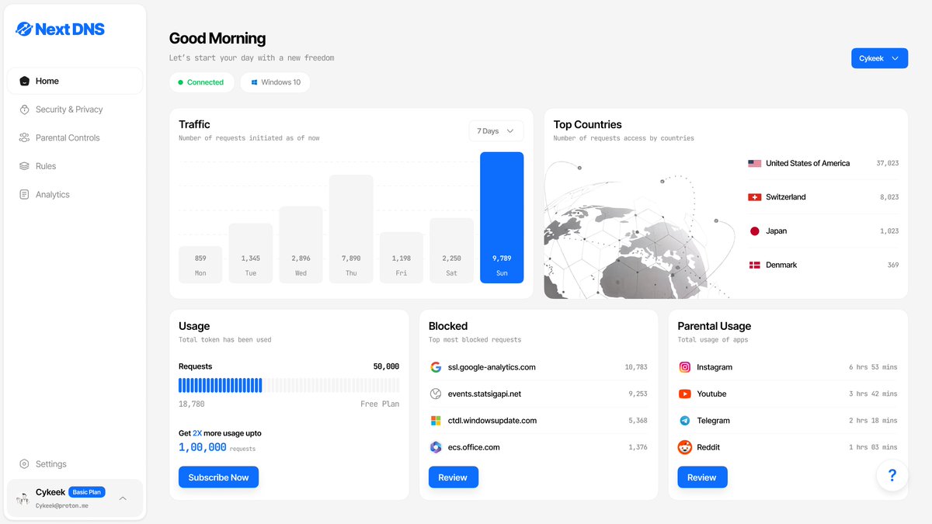This screenshot has height=524, width=932.
Task: Click the 37,023 request count
Action: [888, 163]
